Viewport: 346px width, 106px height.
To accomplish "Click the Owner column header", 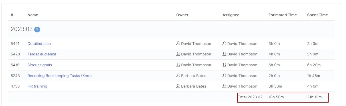I will pos(182,15).
